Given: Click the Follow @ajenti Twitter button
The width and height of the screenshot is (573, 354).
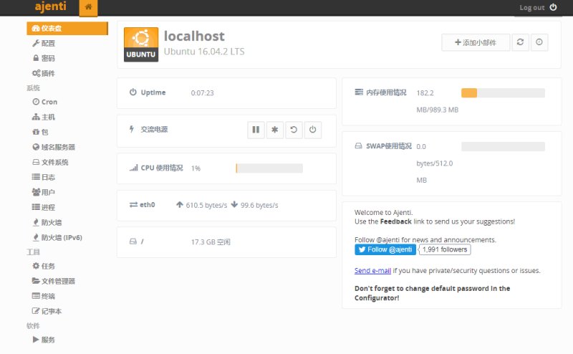Looking at the screenshot, I should pyautogui.click(x=385, y=249).
